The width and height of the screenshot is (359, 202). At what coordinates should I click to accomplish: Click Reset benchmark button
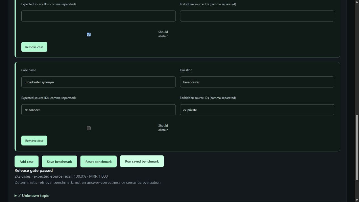tap(98, 162)
